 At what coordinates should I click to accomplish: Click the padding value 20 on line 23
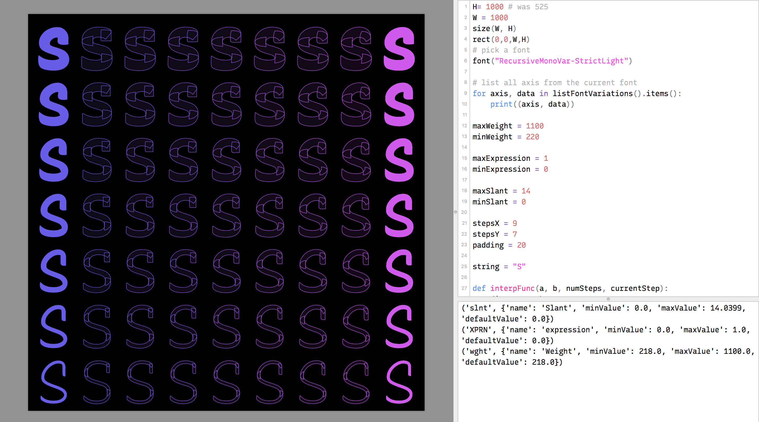pos(522,245)
